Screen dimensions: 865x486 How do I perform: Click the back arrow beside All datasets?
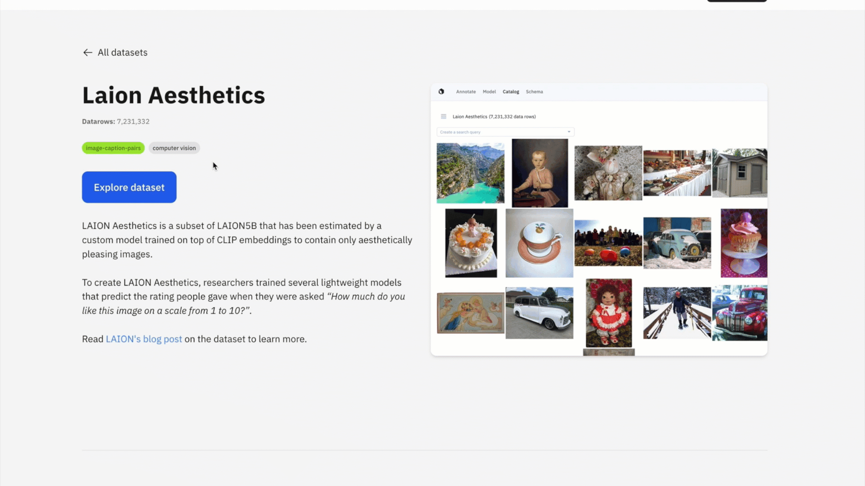click(88, 53)
